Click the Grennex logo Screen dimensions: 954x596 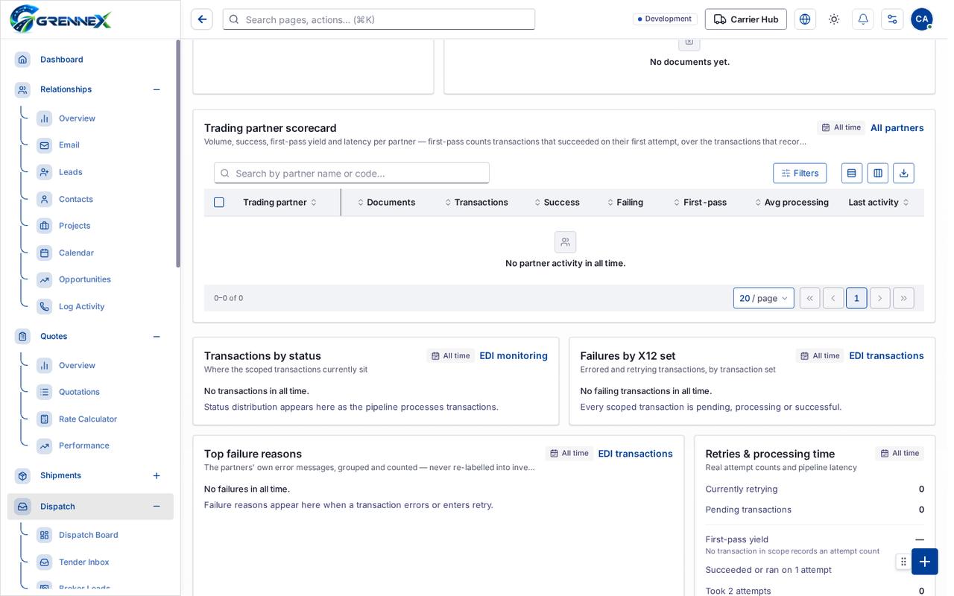(60, 19)
